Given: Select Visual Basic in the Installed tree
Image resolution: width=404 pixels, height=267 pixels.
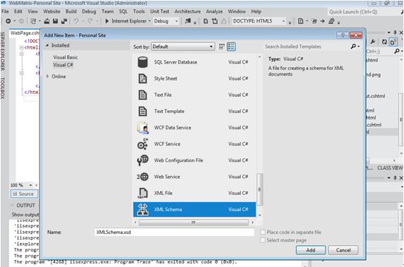Looking at the screenshot, I should [66, 57].
